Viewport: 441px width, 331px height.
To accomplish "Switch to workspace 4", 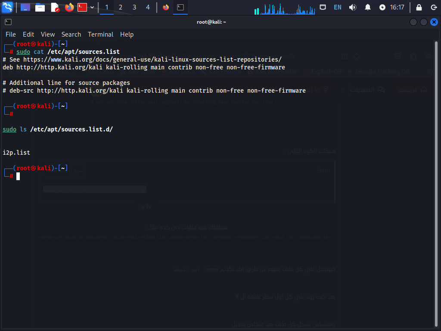I will [148, 7].
